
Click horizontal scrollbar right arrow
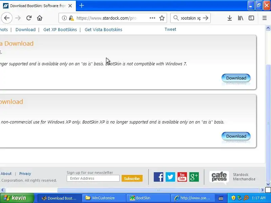pyautogui.click(x=262, y=190)
